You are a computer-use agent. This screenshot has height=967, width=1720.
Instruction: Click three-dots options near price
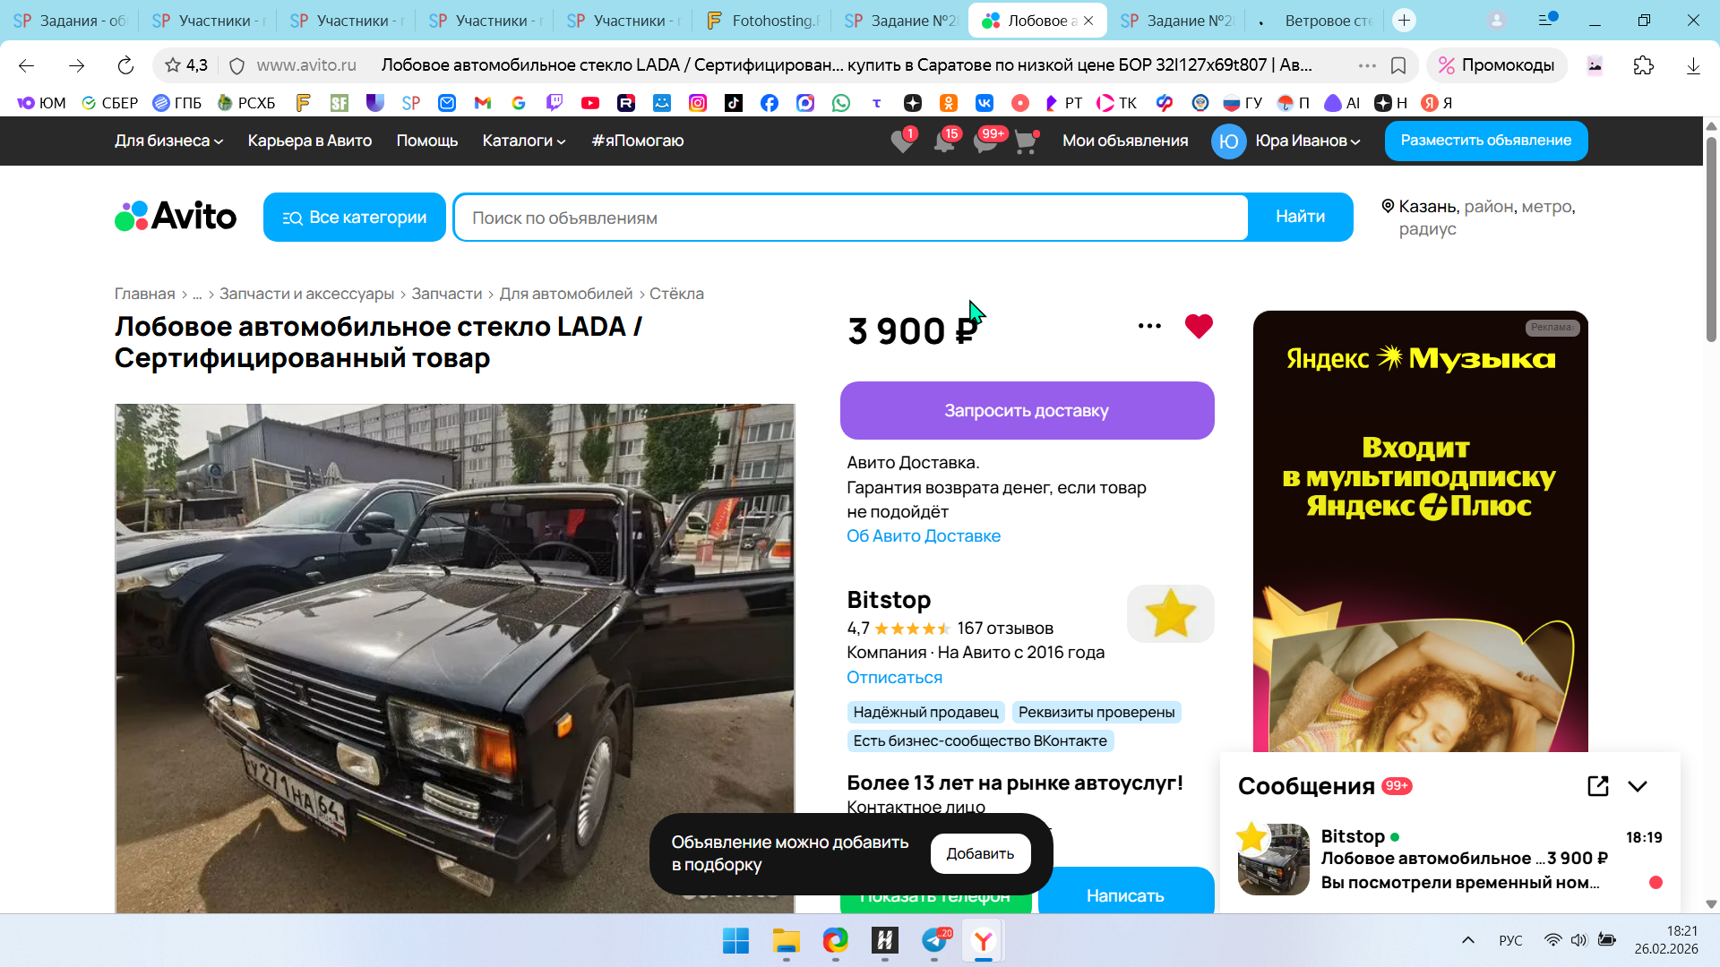(x=1149, y=327)
